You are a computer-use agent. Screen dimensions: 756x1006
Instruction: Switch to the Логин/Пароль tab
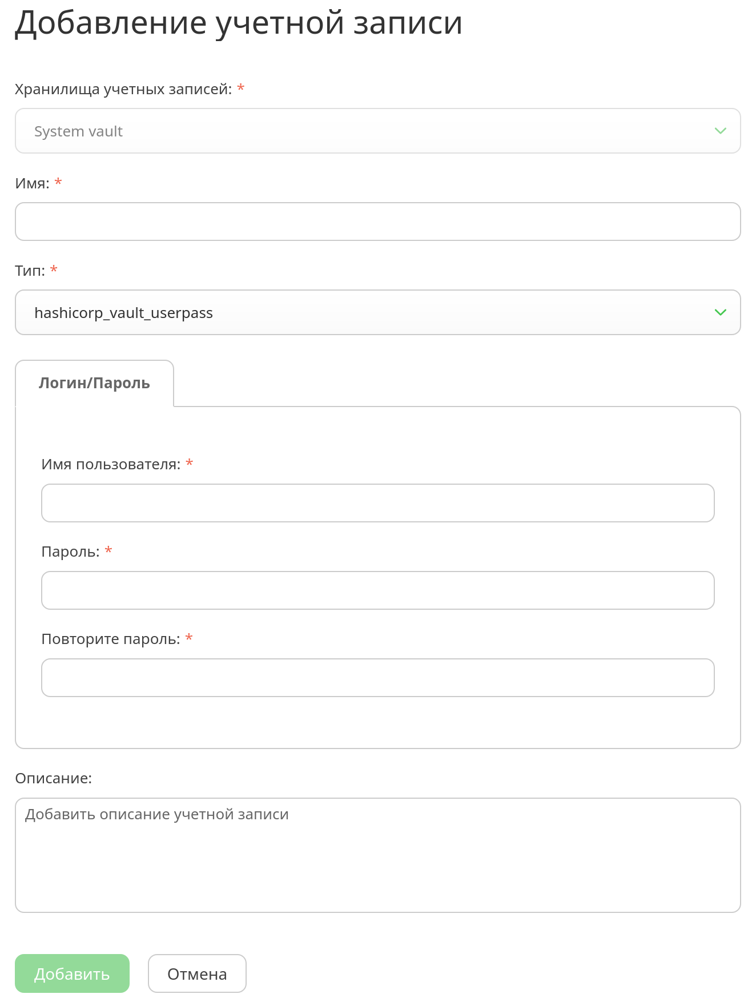click(94, 383)
